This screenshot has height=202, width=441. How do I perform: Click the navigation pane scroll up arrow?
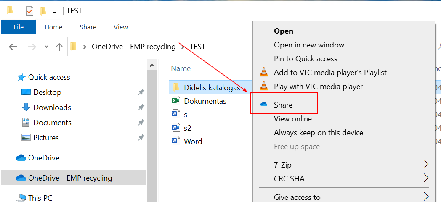click(152, 65)
